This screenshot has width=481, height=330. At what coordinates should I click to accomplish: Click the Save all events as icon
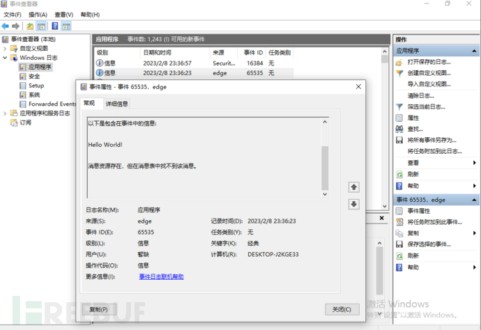tap(399, 140)
